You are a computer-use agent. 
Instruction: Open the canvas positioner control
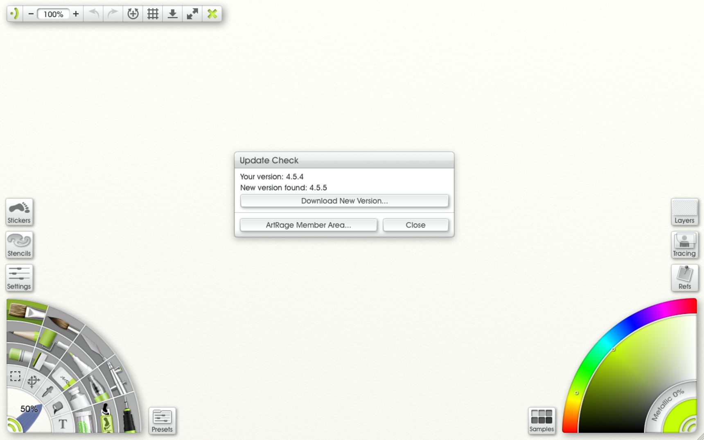point(133,14)
